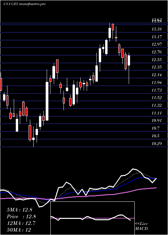Click the 11.73 price axis label
This screenshot has height=235, width=168.
pos(157,90)
